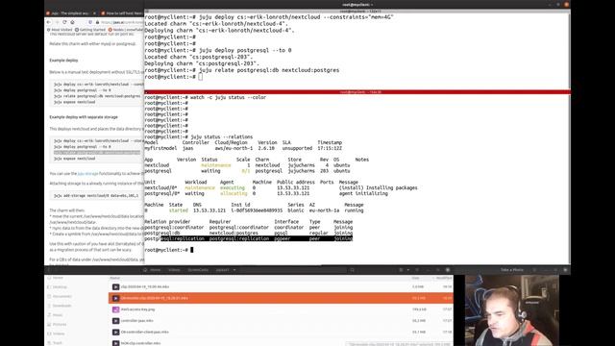Open the Most Visited bookmark
This screenshot has height=346, width=615.
(x=60, y=30)
